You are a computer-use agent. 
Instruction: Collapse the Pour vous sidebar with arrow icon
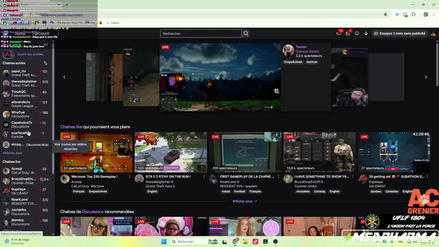[46, 45]
